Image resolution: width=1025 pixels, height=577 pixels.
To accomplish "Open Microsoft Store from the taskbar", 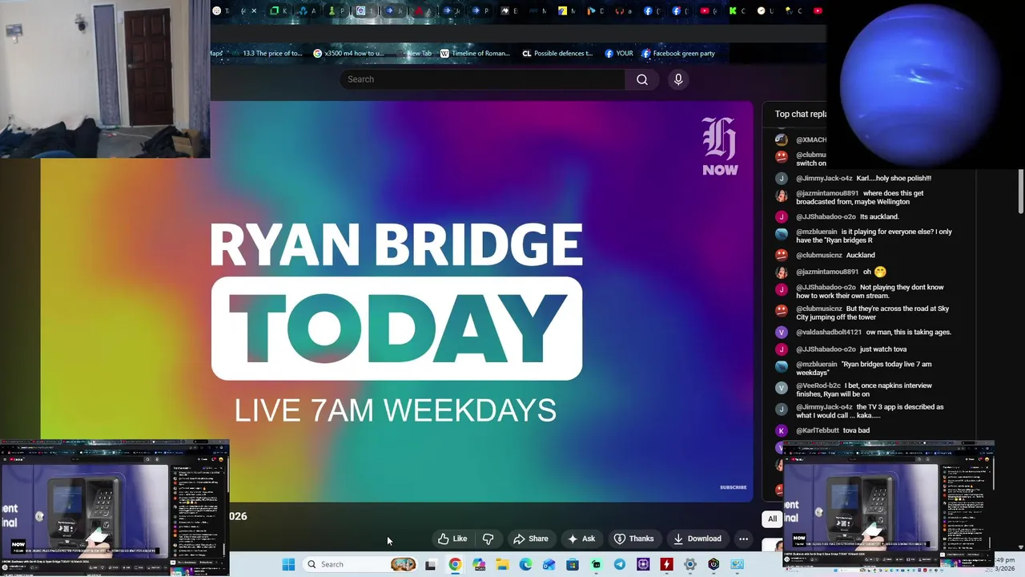I will click(x=573, y=564).
